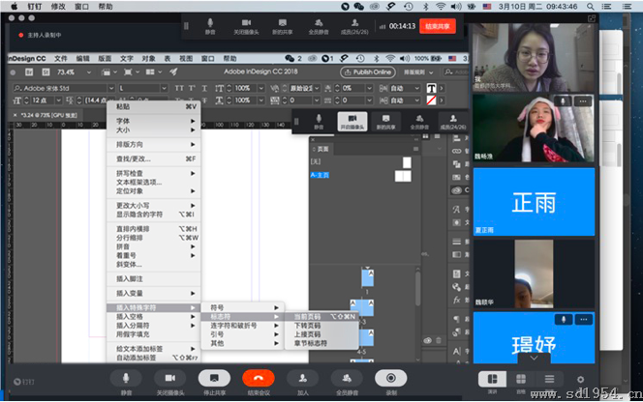The width and height of the screenshot is (643, 402).
Task: Click the Publish Online button
Action: [x=367, y=72]
